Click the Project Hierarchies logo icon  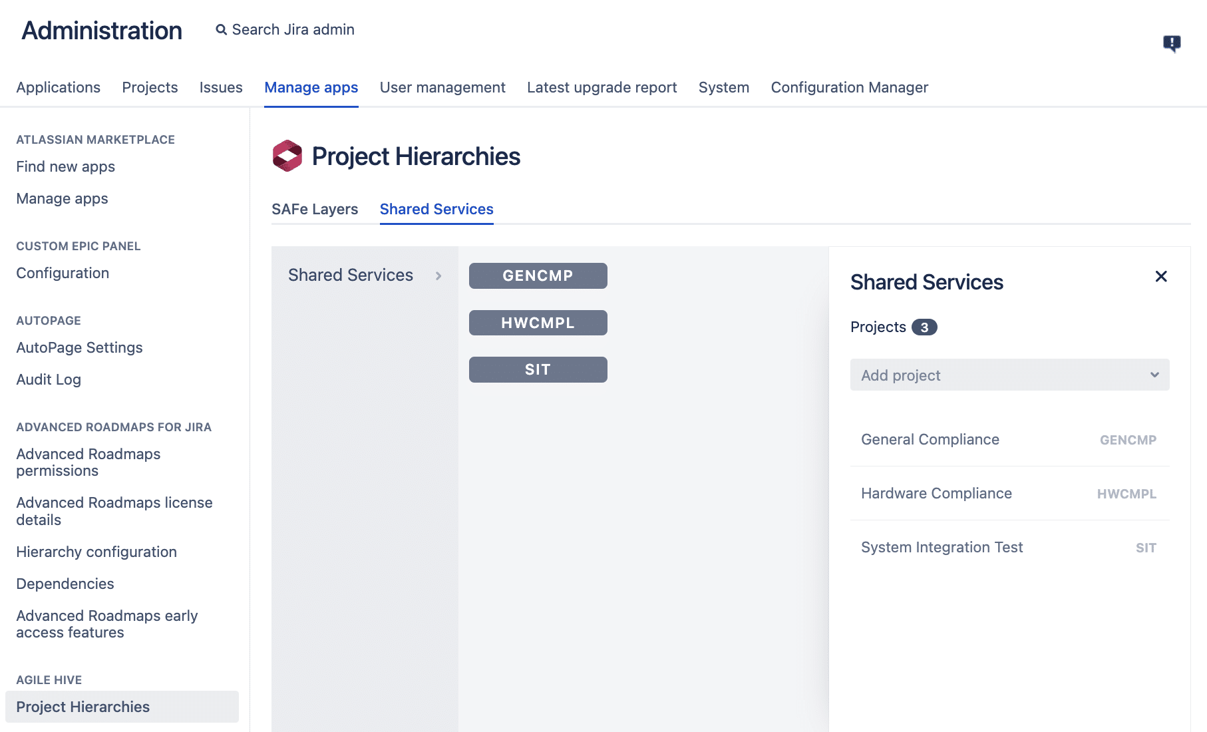[287, 156]
